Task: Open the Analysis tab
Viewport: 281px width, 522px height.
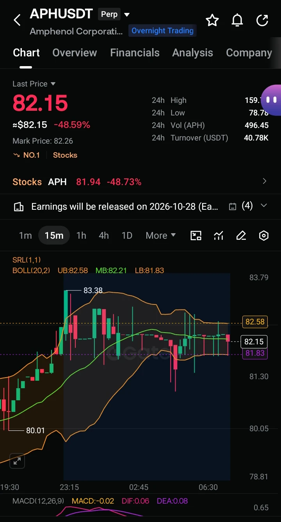Action: [x=193, y=53]
